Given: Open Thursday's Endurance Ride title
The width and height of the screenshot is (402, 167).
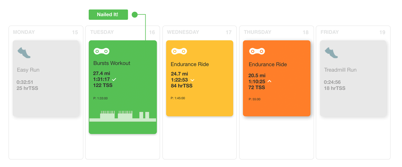Looking at the screenshot, I should [268, 64].
